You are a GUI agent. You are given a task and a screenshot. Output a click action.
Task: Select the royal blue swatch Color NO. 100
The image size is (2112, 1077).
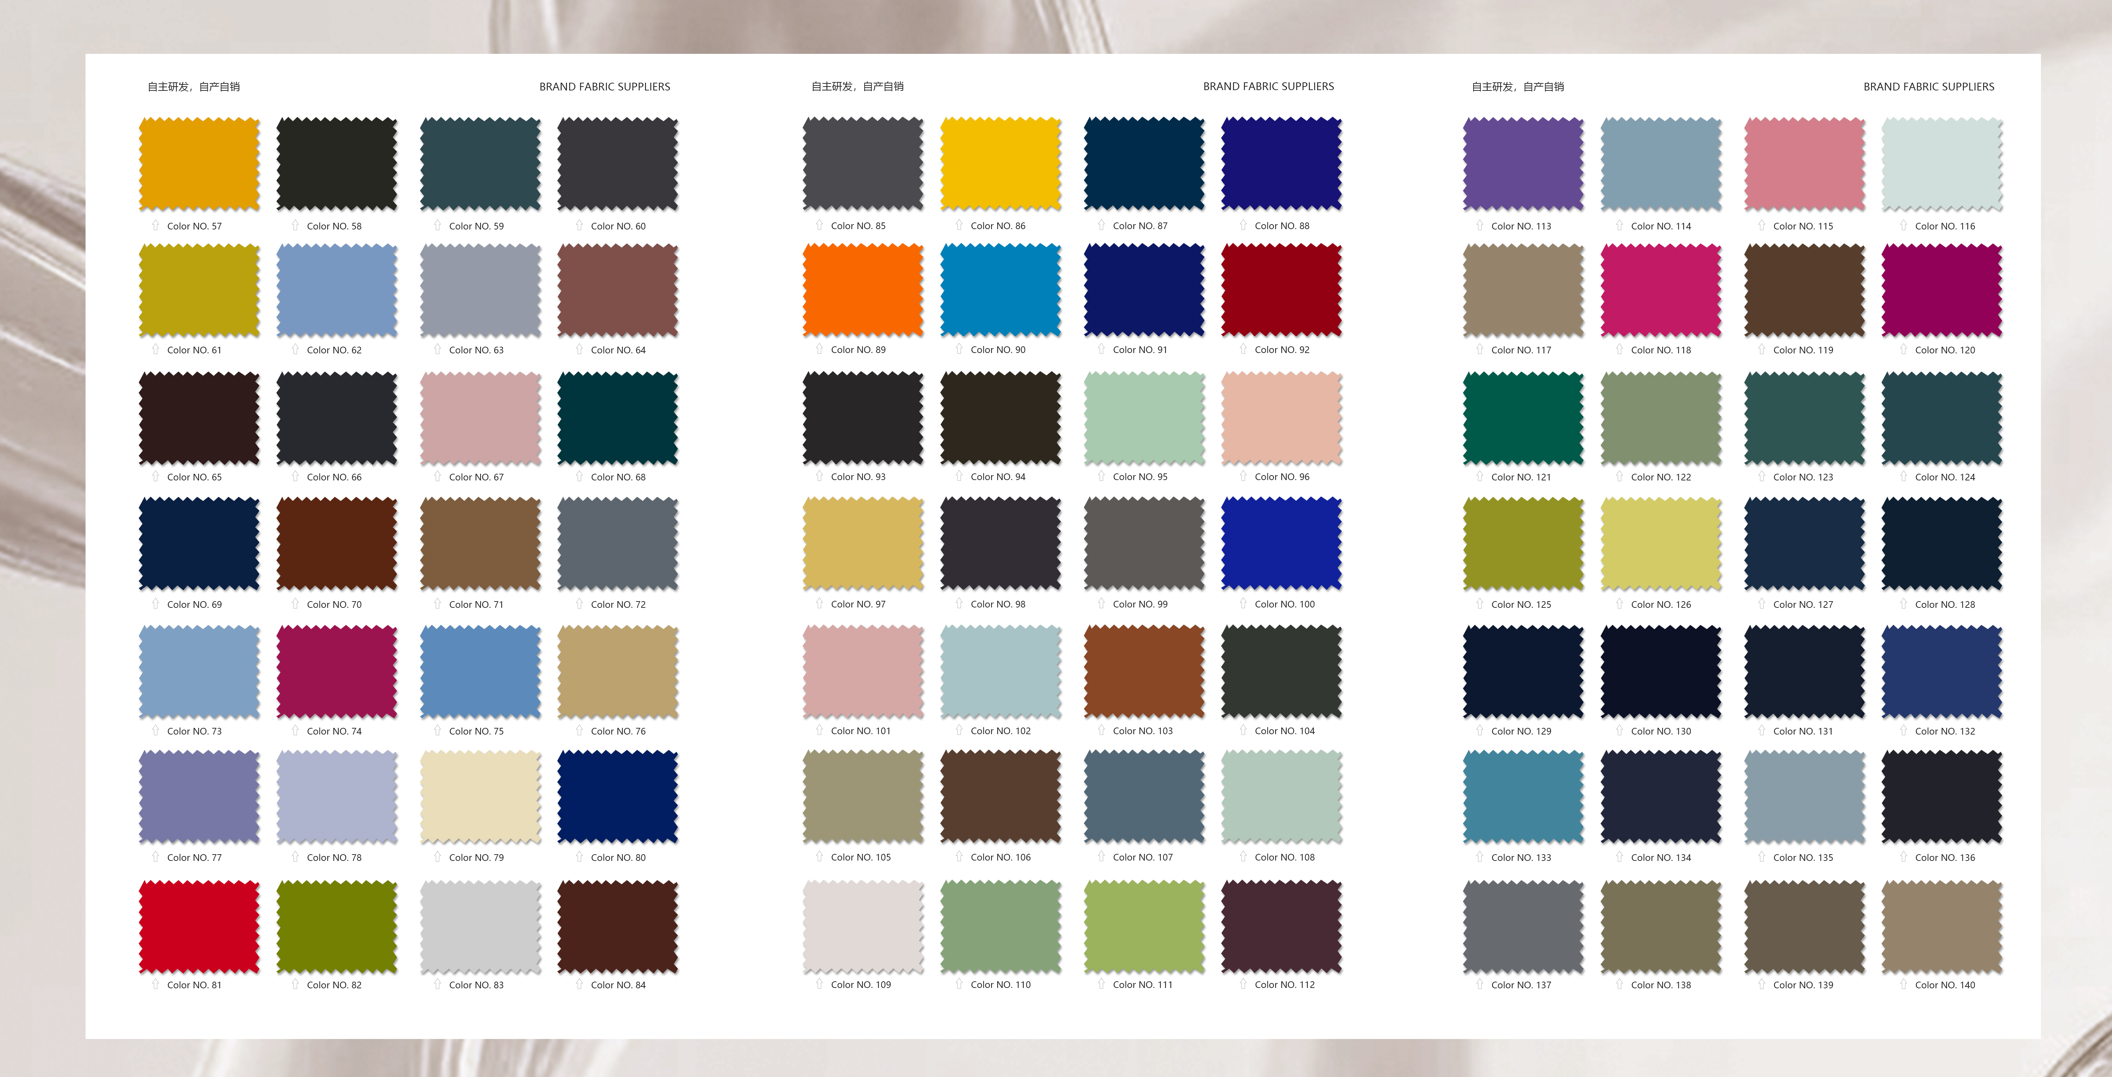coord(1282,543)
